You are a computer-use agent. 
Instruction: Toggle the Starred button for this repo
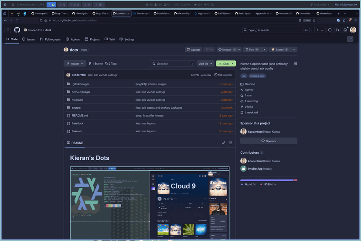click(x=279, y=50)
